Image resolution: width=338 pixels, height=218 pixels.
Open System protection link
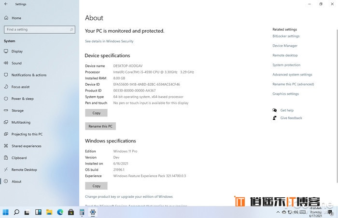286,65
